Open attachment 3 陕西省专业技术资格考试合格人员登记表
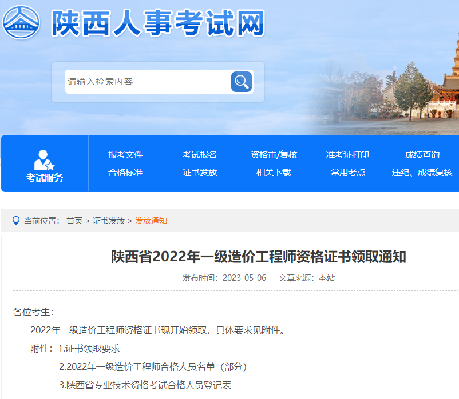Viewport: 459px width, 399px height. click(x=145, y=385)
